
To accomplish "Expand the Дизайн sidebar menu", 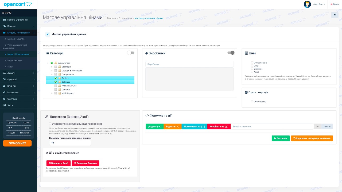I will pos(18,73).
